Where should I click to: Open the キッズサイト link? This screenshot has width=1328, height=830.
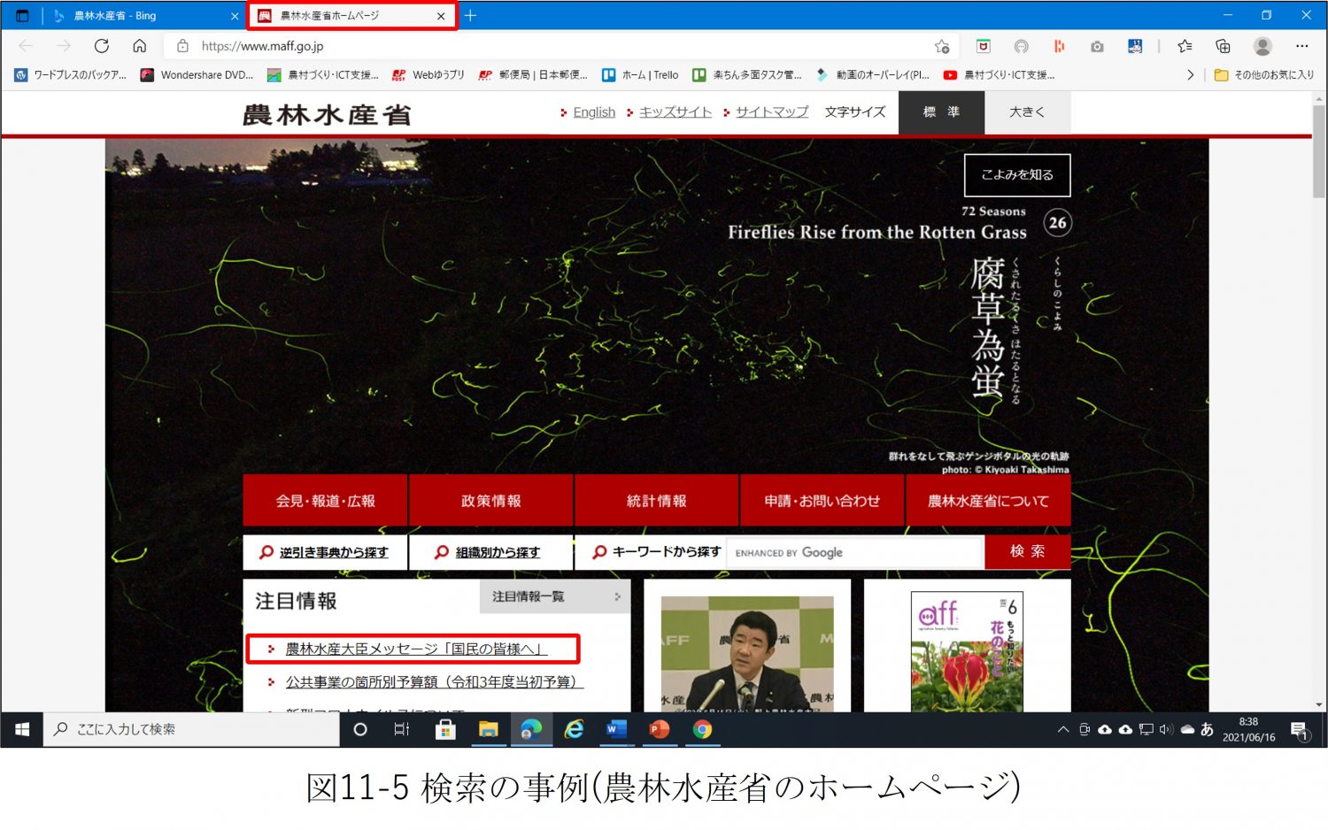pyautogui.click(x=676, y=112)
